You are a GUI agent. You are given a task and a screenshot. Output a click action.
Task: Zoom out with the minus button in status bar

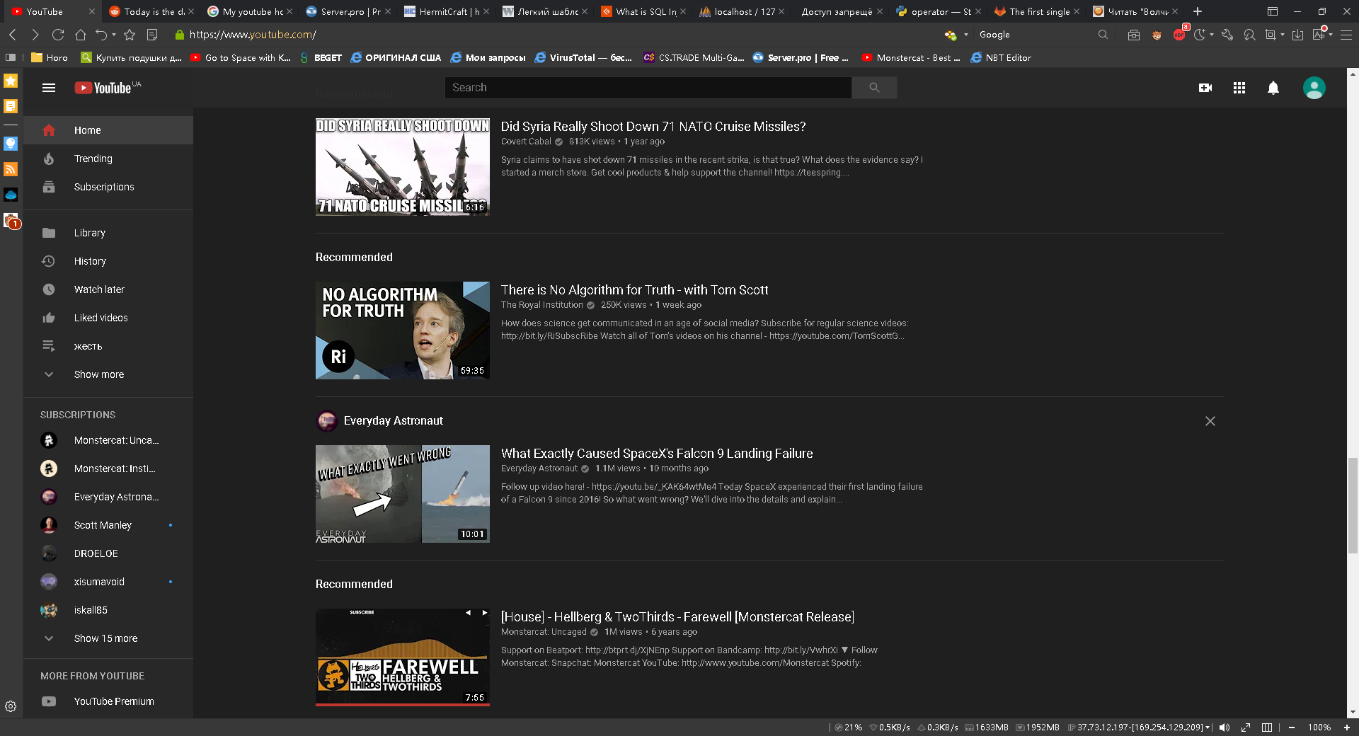point(1292,728)
